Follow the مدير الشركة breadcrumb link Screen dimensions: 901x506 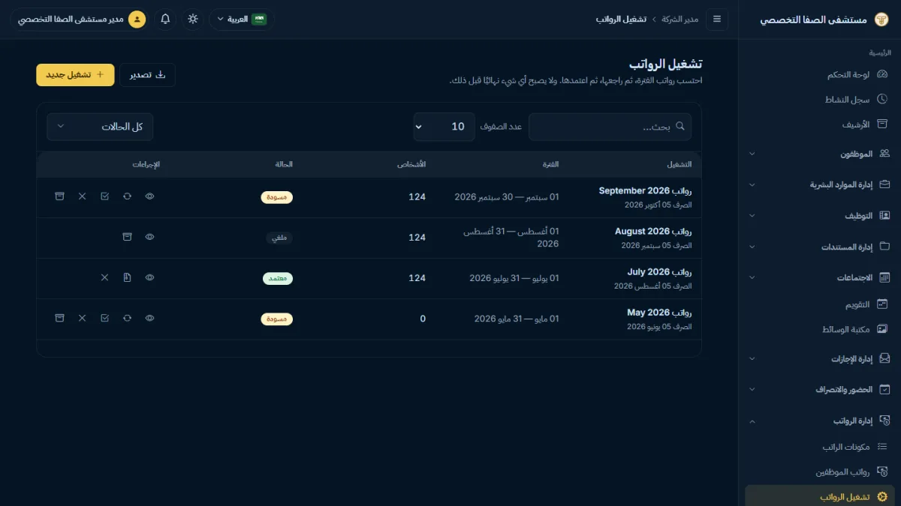coord(680,19)
